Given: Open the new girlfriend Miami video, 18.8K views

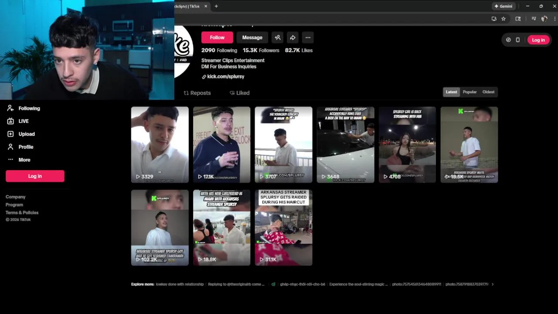Looking at the screenshot, I should [x=222, y=228].
